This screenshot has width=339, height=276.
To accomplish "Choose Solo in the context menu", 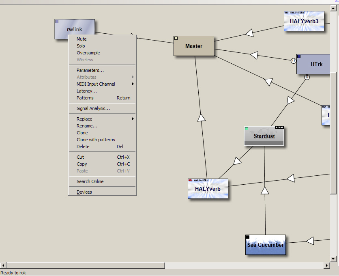I will 81,46.
